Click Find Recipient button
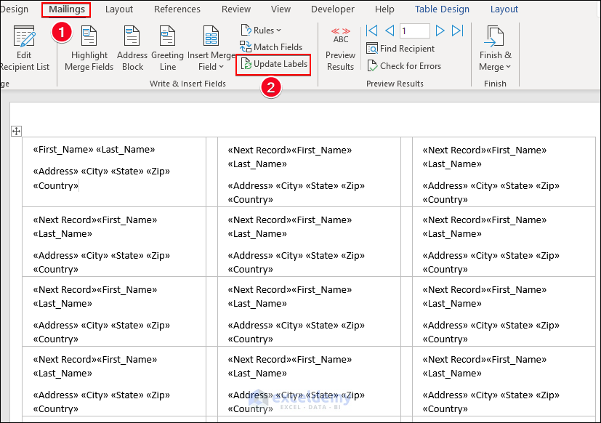 400,49
